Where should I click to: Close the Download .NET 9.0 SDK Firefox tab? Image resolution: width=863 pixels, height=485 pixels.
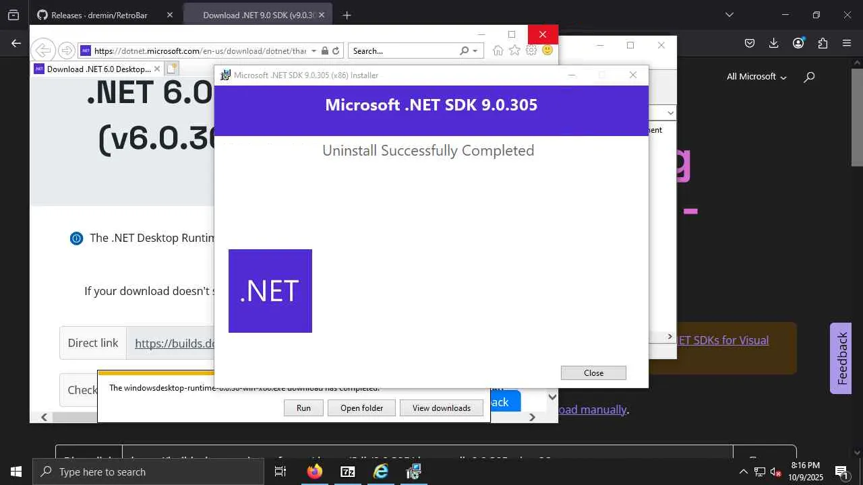tap(321, 15)
